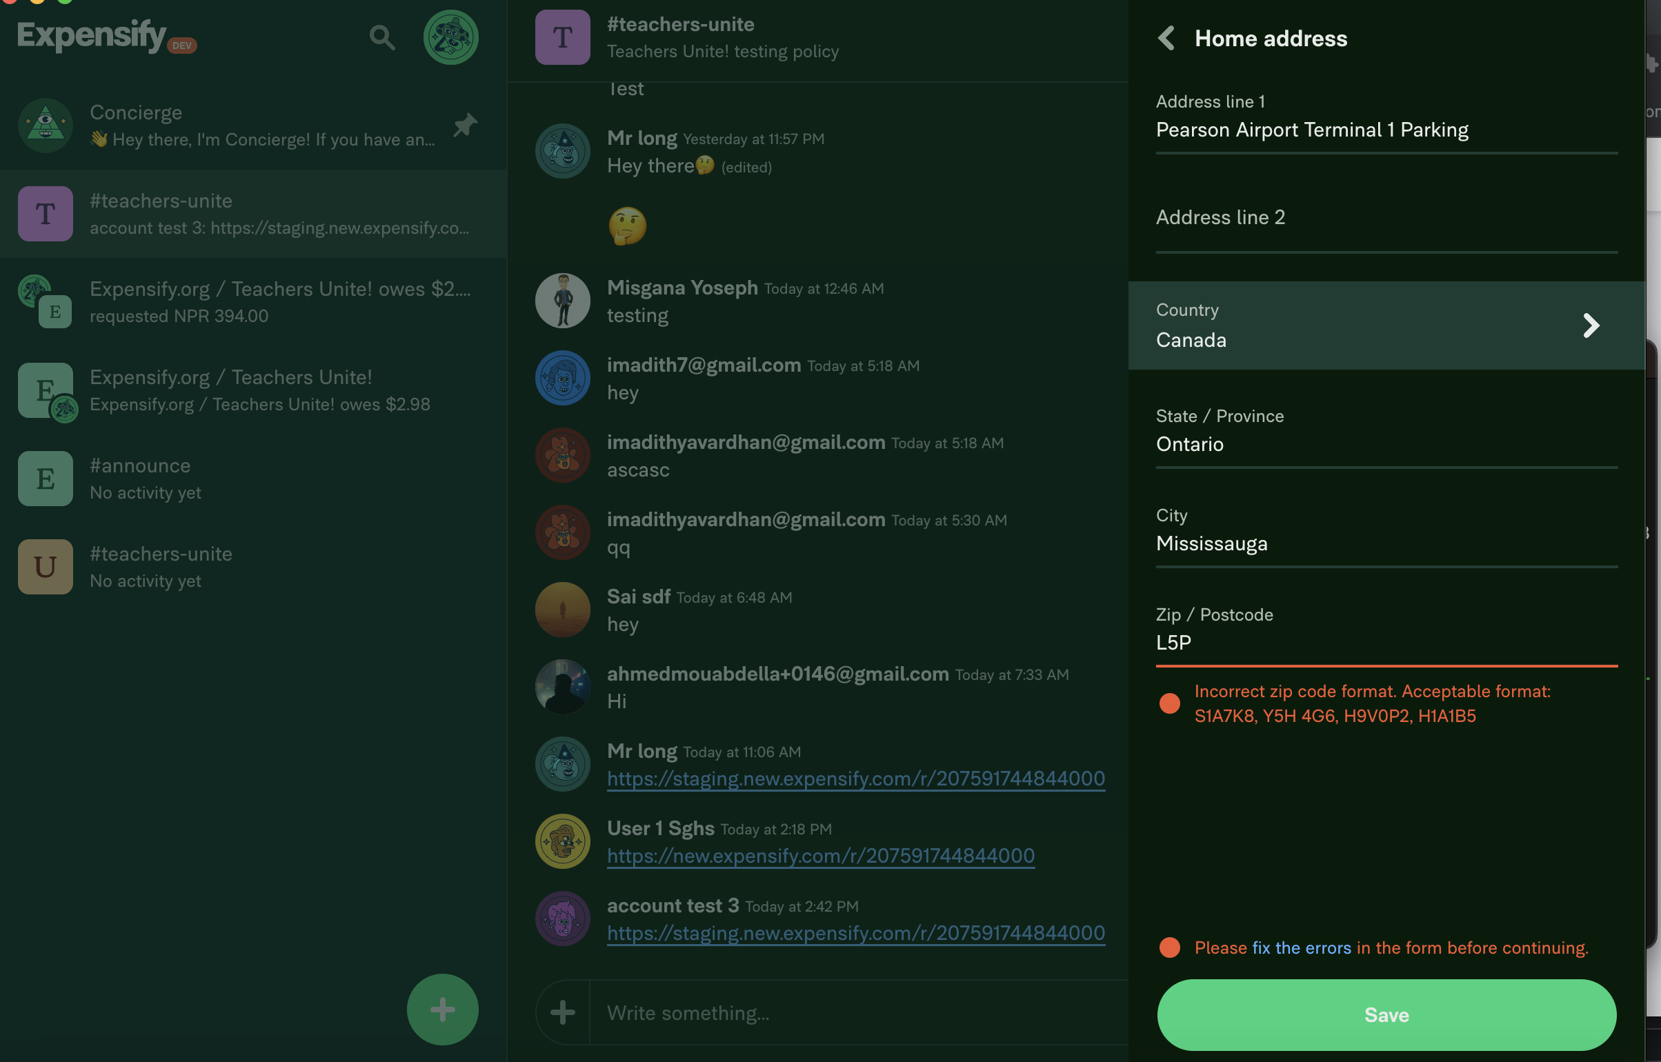Click the plus attachment icon in composer
This screenshot has height=1062, width=1661.
tap(563, 1012)
